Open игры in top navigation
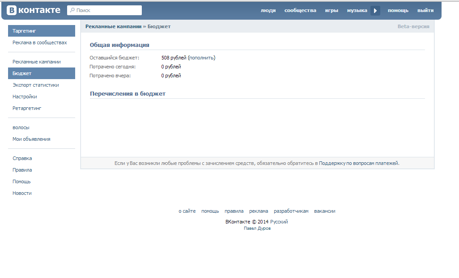This screenshot has width=459, height=278. tap(331, 11)
